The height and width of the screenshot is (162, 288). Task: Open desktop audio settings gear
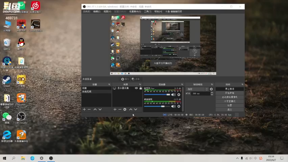tap(179, 107)
